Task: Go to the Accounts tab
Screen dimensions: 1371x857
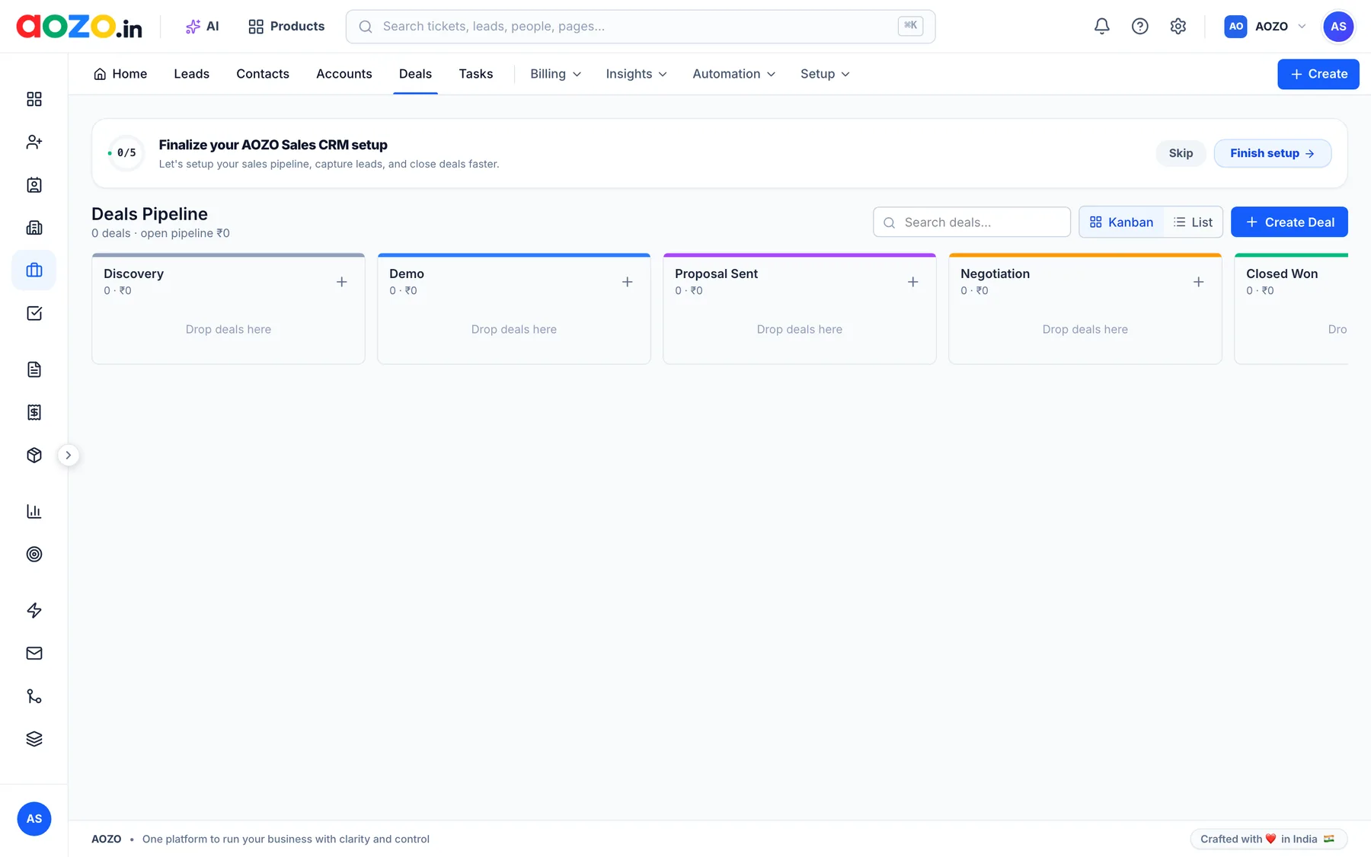Action: (344, 74)
